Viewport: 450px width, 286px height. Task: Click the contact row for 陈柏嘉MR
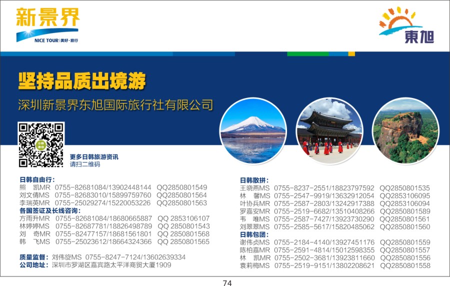click(x=335, y=250)
